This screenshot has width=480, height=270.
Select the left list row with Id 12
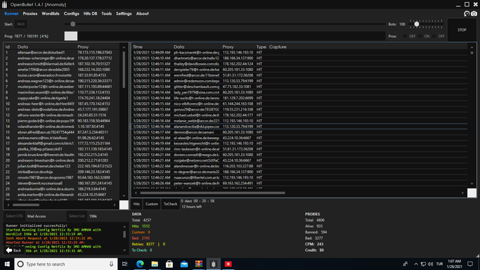coord(63,115)
